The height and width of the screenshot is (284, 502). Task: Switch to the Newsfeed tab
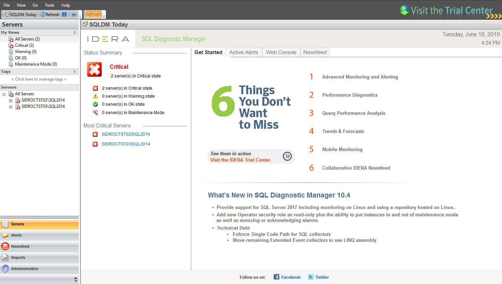pos(315,52)
